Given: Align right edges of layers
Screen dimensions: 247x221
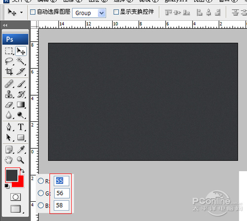Looking at the screenshot, I should click(218, 12).
